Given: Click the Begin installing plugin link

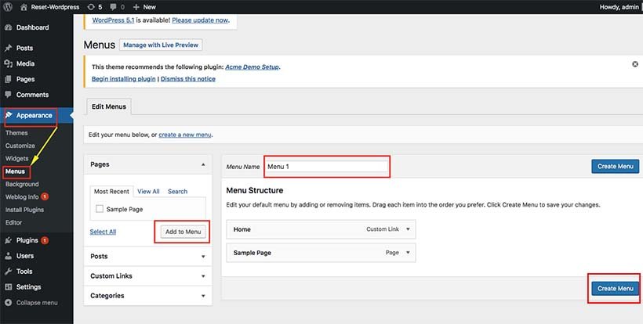Looking at the screenshot, I should pyautogui.click(x=123, y=79).
